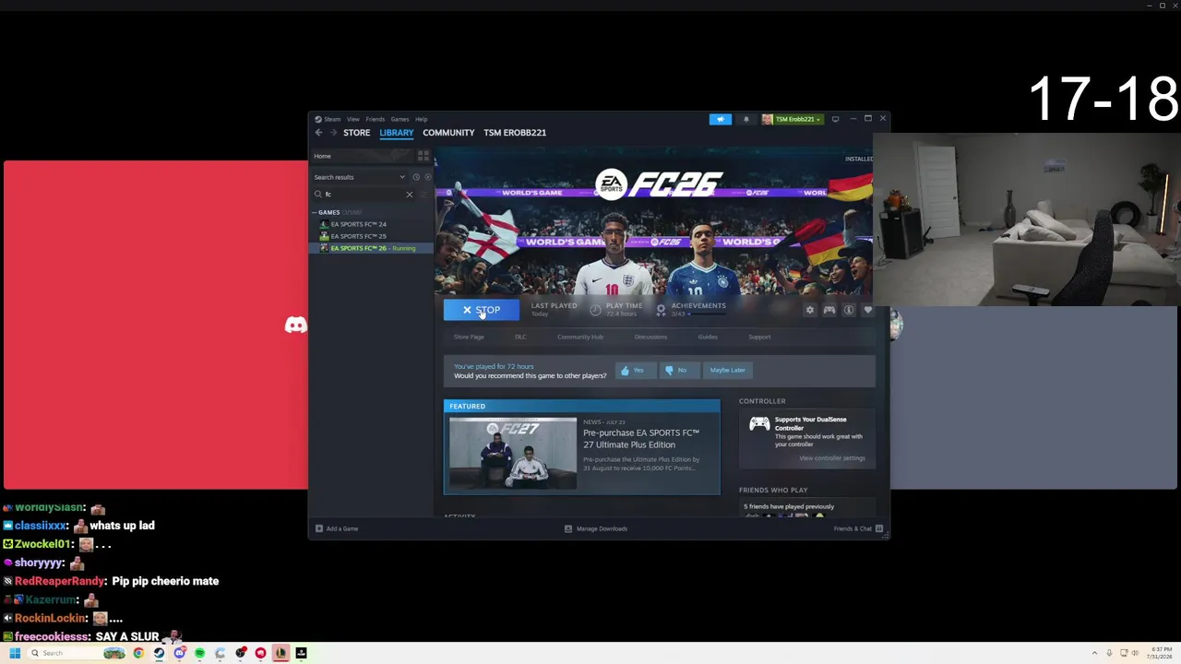Enter Big Picture mode monitor icon

835,119
